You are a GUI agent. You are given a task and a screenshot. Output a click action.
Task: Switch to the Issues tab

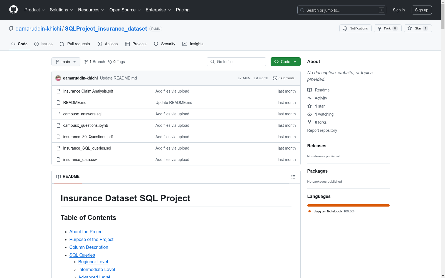point(43,44)
